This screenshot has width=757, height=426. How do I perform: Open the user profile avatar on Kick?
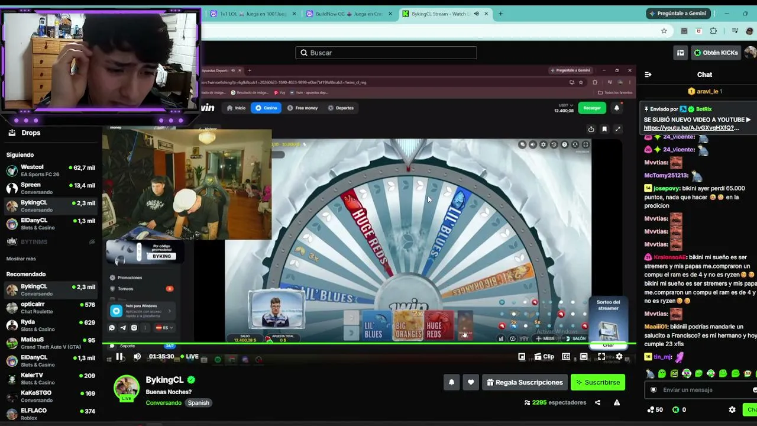coord(751,53)
